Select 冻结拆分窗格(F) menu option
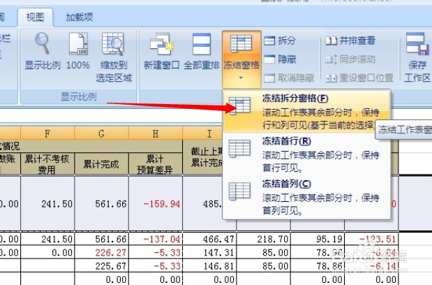 [x=306, y=112]
